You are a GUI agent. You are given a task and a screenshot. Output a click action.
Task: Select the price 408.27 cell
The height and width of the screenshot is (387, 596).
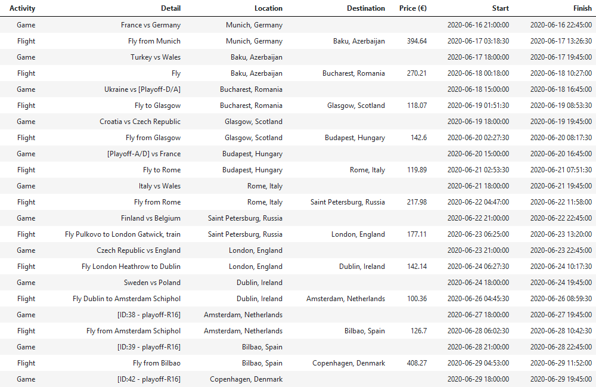(417, 363)
